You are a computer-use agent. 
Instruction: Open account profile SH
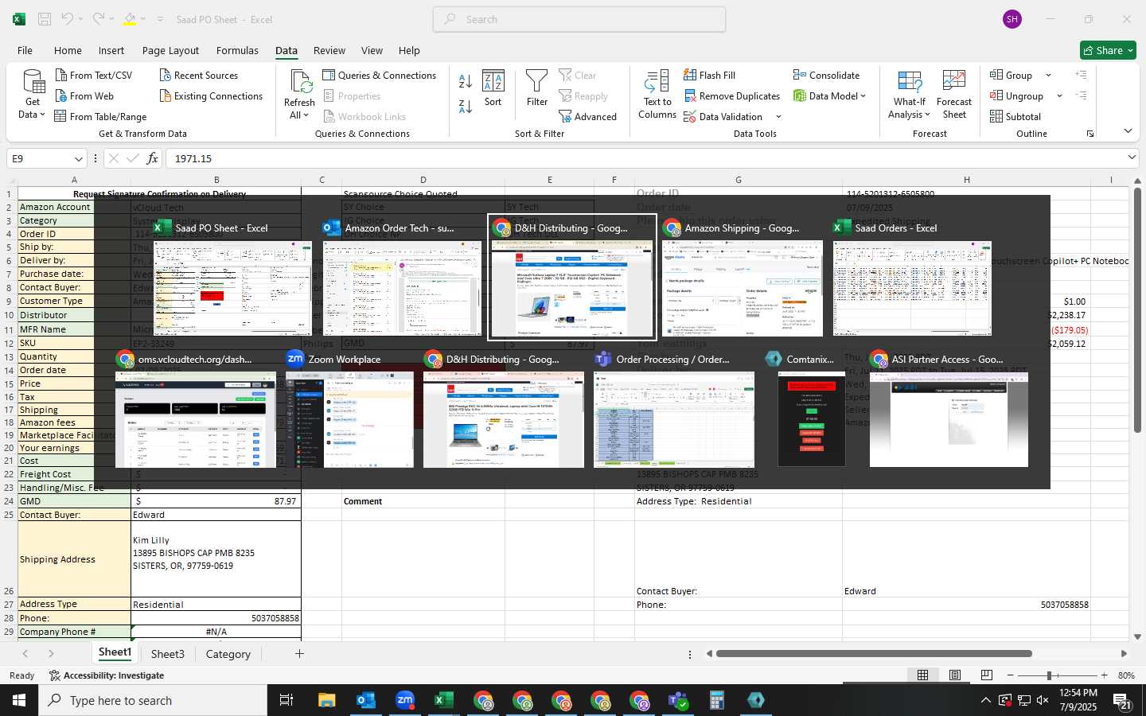pyautogui.click(x=1012, y=19)
